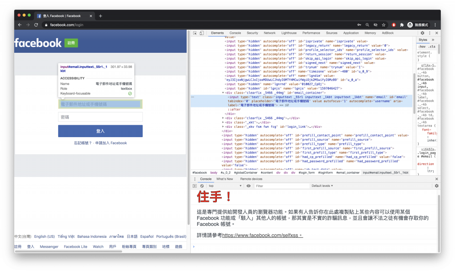This screenshot has width=455, height=272.
Task: Switch to the Network tab
Action: 270,33
